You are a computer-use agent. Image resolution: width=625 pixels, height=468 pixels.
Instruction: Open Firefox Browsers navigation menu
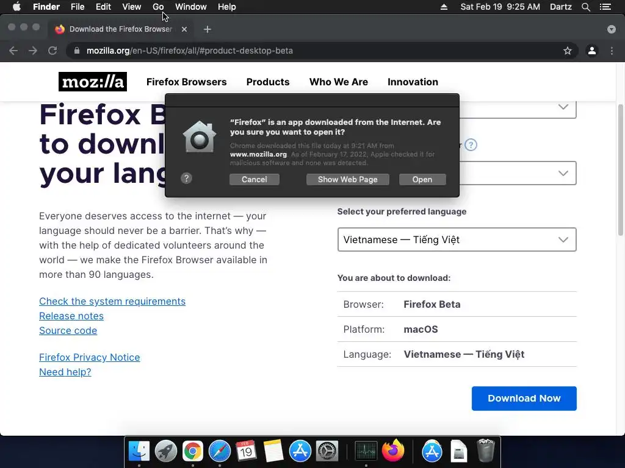tap(187, 82)
